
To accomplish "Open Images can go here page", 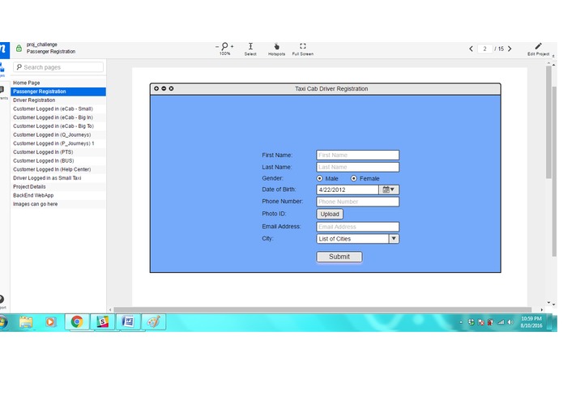I will click(x=58, y=204).
